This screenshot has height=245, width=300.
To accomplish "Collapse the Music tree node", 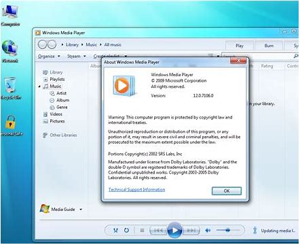I will pyautogui.click(x=39, y=86).
